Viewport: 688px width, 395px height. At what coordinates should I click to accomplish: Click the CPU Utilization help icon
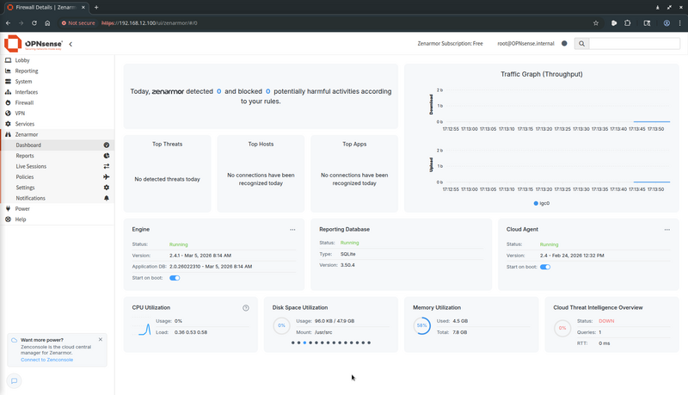point(246,308)
